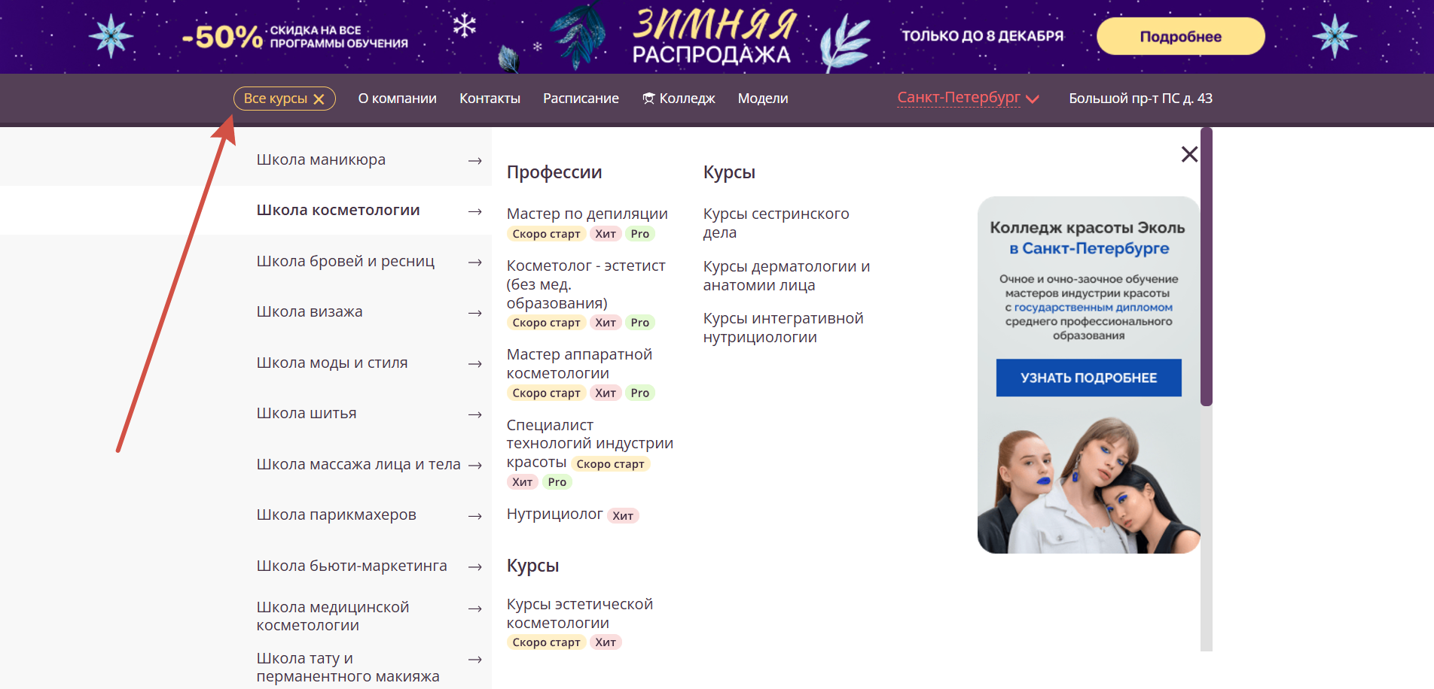Click the ЗИМНЯЯ РАСПРОДАЖА banner title
Screen dimensions: 1434x689
[x=713, y=36]
